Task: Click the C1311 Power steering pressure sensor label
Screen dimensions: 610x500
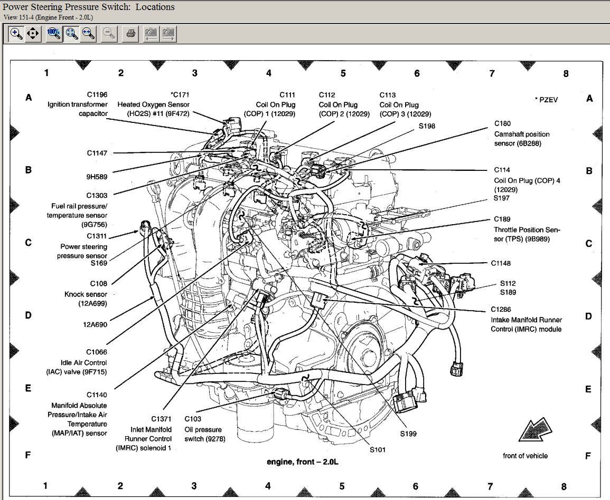Action: 83,246
